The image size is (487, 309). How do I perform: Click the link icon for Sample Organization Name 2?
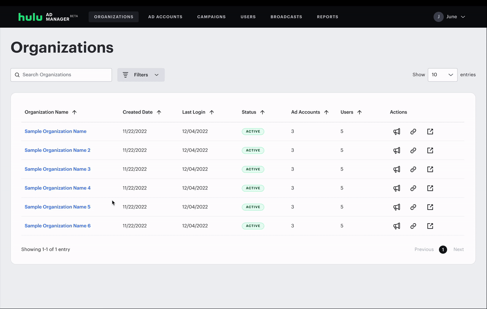click(413, 150)
